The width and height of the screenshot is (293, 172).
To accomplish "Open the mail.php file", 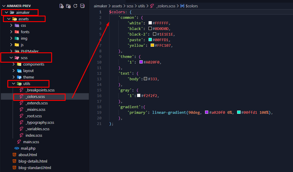I will tap(28, 148).
